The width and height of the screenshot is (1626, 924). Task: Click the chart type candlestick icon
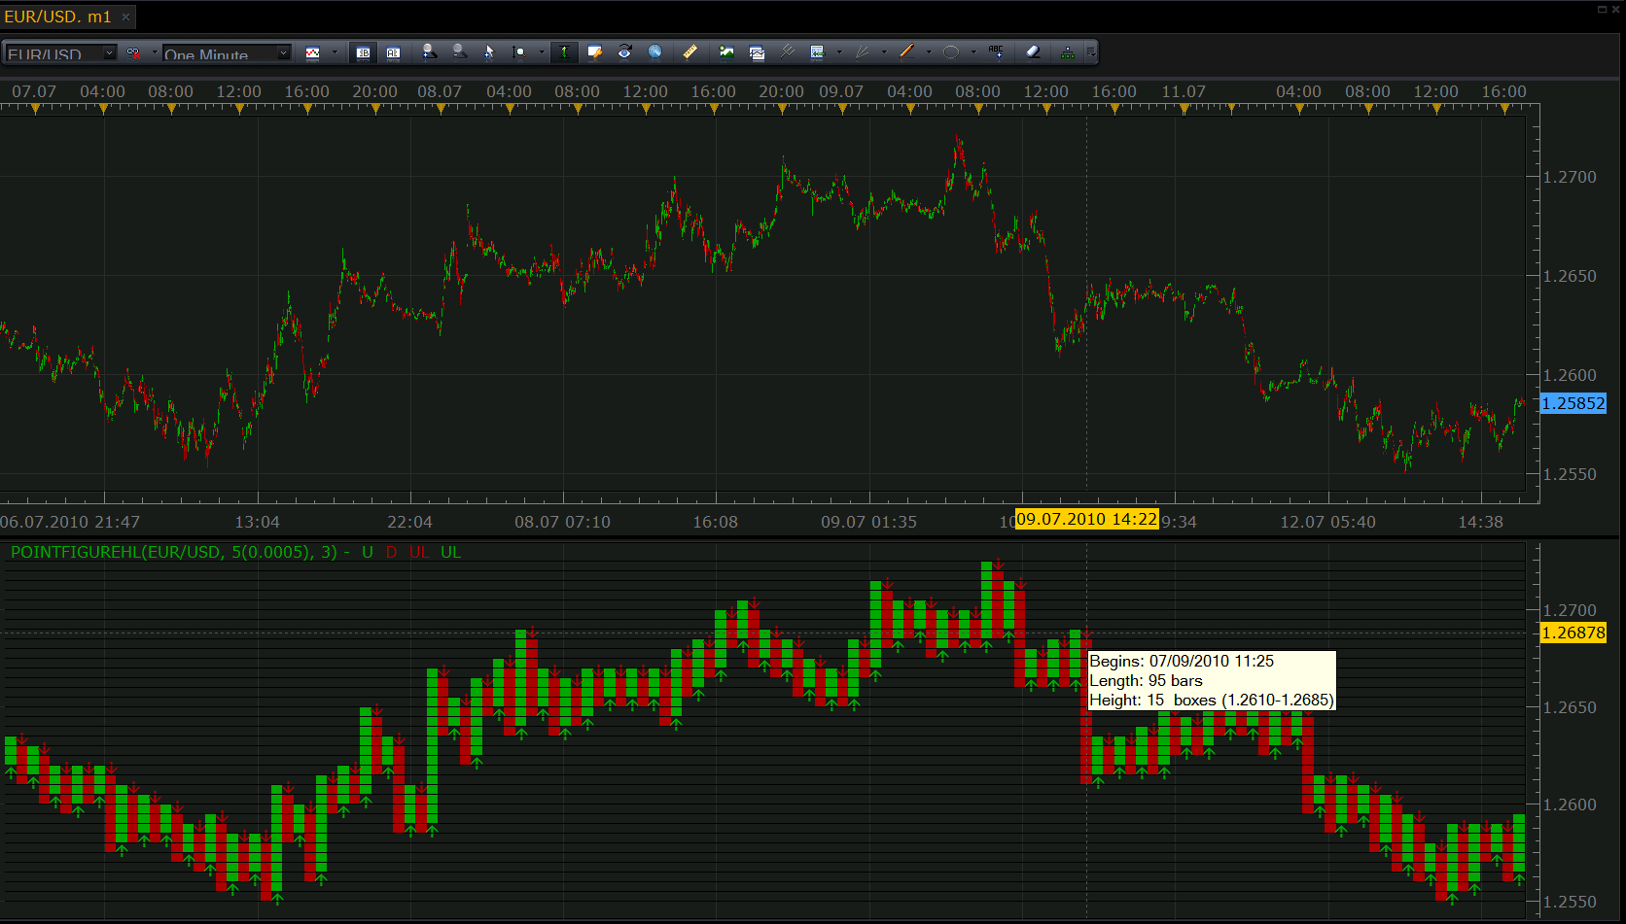coord(313,52)
